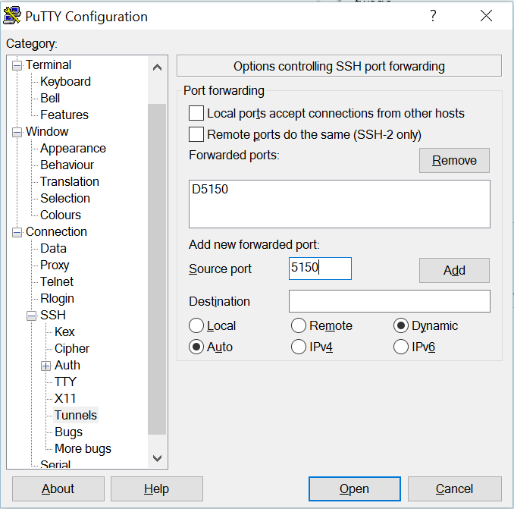The width and height of the screenshot is (514, 509).
Task: Expand the Auth tree node
Action: pyautogui.click(x=46, y=366)
